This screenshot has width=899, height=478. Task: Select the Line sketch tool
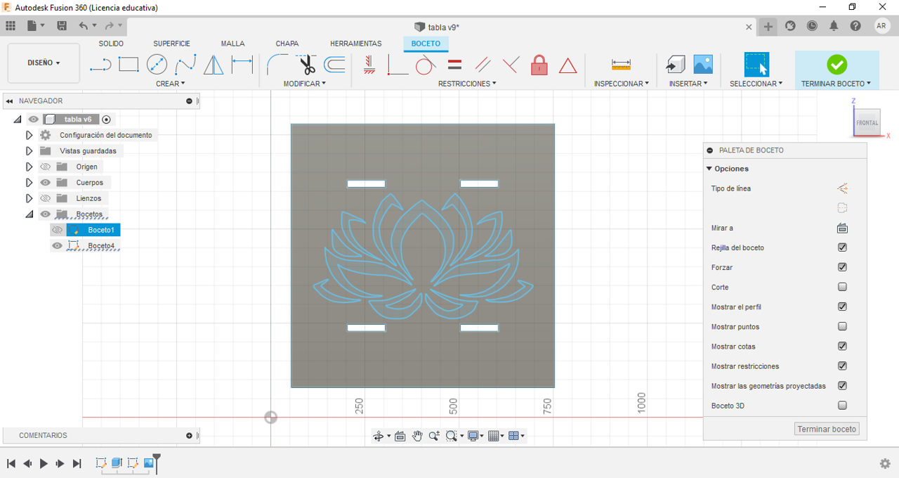[x=100, y=65]
